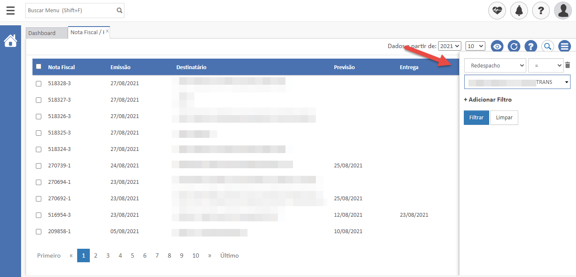The image size is (576, 277).
Task: Open the hamburger main menu
Action: pos(11,11)
